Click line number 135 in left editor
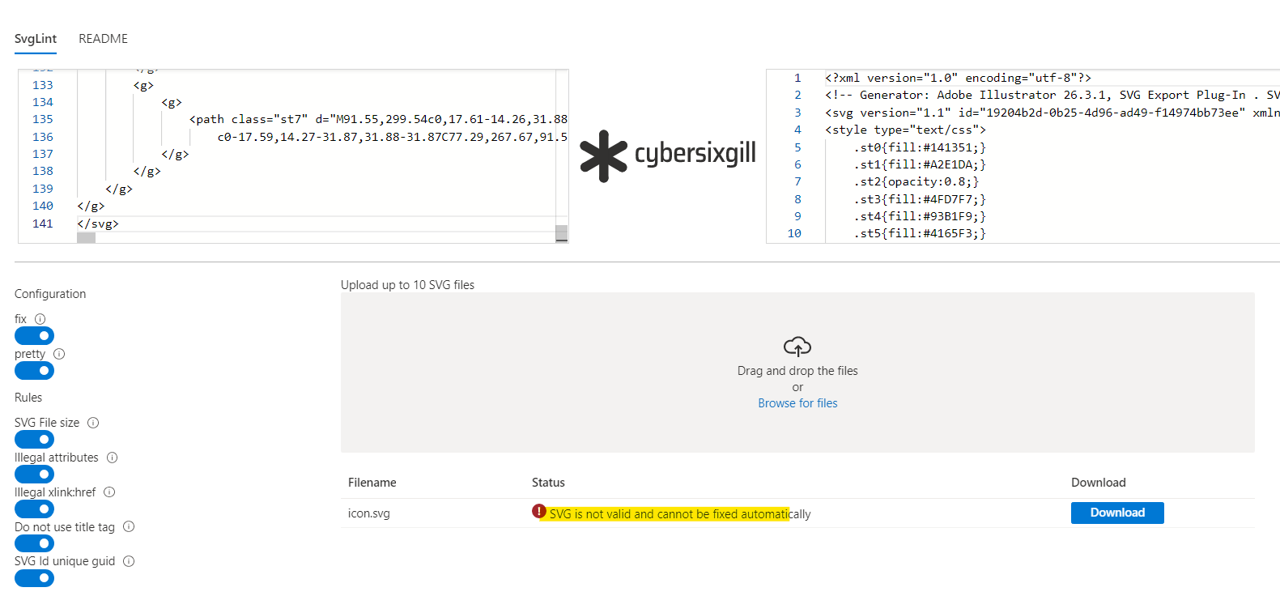Image resolution: width=1280 pixels, height=596 pixels. pos(43,119)
